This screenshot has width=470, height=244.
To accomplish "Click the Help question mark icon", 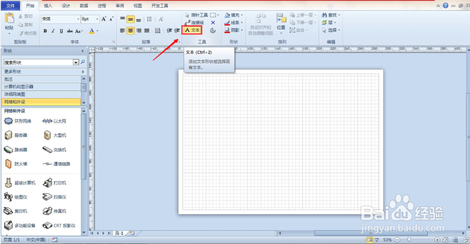I will tap(446, 6).
